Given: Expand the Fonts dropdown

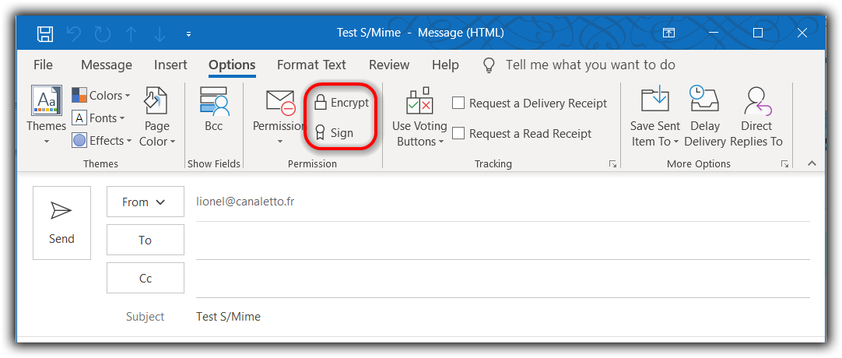Looking at the screenshot, I should (x=99, y=118).
